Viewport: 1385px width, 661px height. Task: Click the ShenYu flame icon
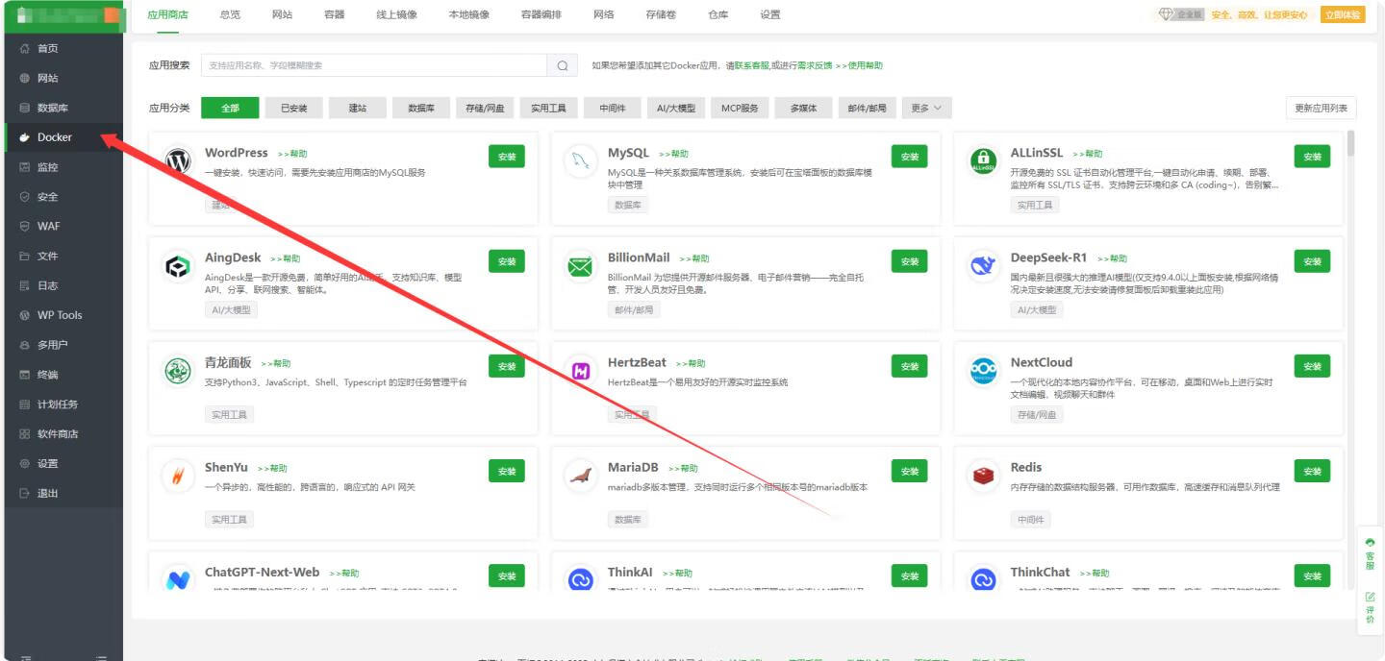pyautogui.click(x=178, y=476)
